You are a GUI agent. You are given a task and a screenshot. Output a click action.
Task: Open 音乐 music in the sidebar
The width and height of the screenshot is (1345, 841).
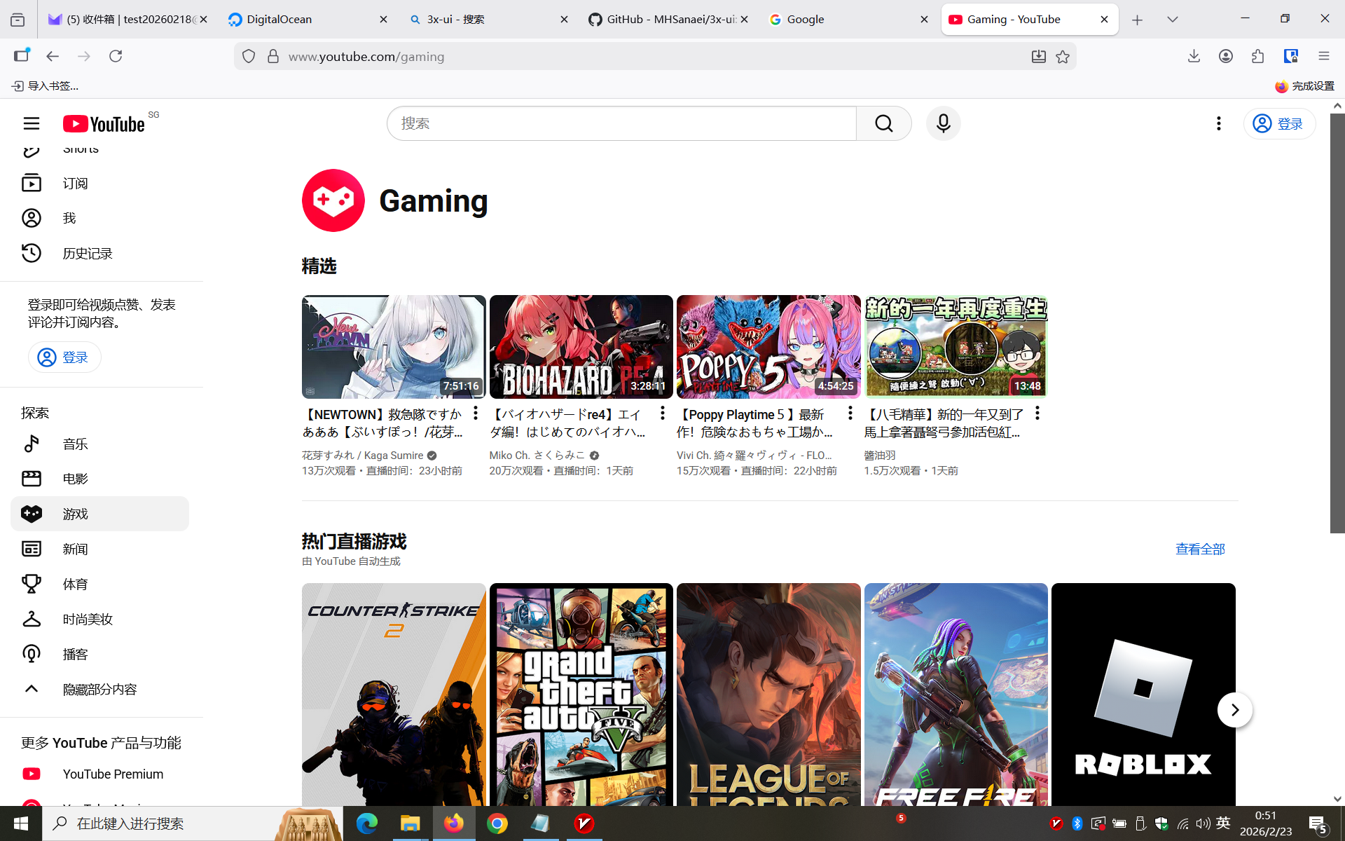pyautogui.click(x=99, y=444)
